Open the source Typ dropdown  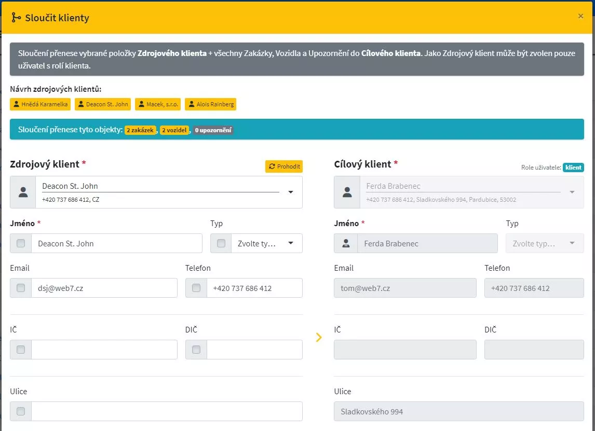(x=266, y=243)
